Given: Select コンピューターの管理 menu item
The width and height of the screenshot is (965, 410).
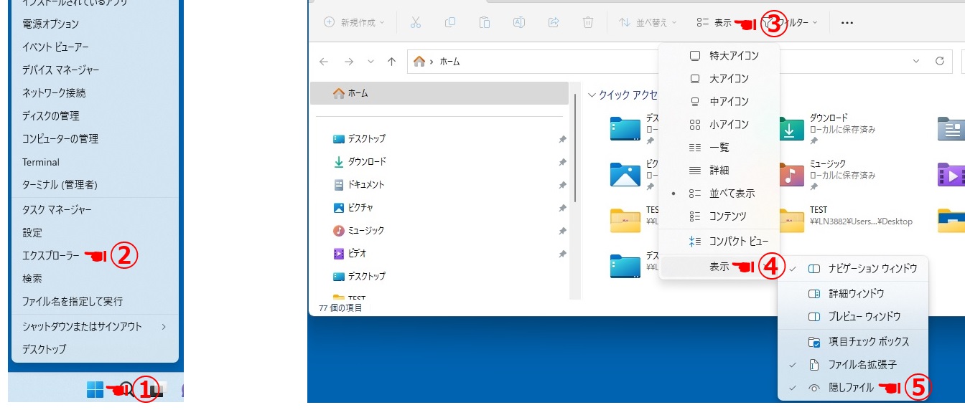Looking at the screenshot, I should click(x=60, y=138).
